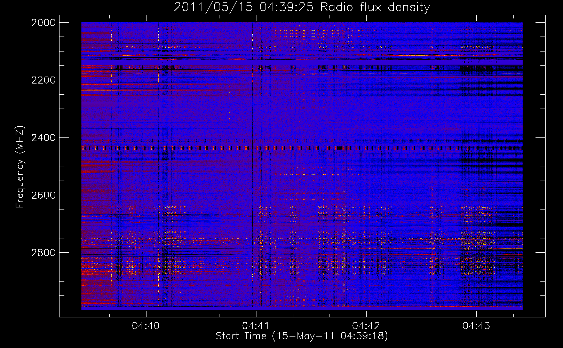Image resolution: width=563 pixels, height=348 pixels.
Task: Click the x-axis label 'Start Time (15-May-11 04:39:18)'
Action: pyautogui.click(x=302, y=336)
